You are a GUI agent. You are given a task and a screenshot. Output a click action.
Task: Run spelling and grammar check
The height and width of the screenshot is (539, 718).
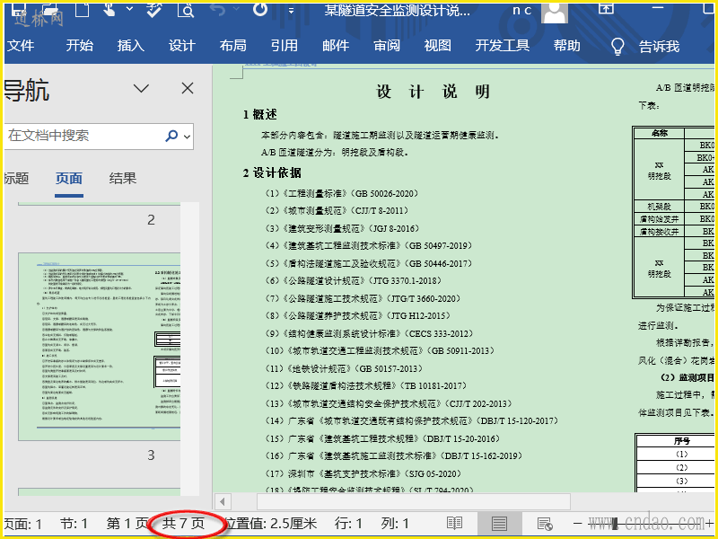(x=153, y=9)
